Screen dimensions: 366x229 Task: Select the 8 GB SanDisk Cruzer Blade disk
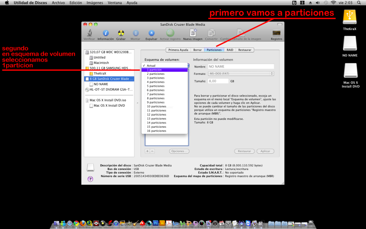click(x=109, y=79)
